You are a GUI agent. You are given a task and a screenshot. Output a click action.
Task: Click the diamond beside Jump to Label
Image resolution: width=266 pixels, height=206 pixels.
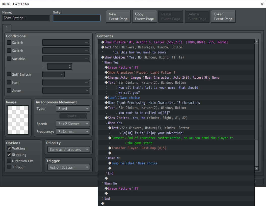click(x=110, y=163)
